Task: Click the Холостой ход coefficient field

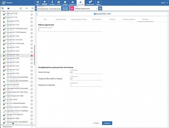Action: pos(86,72)
